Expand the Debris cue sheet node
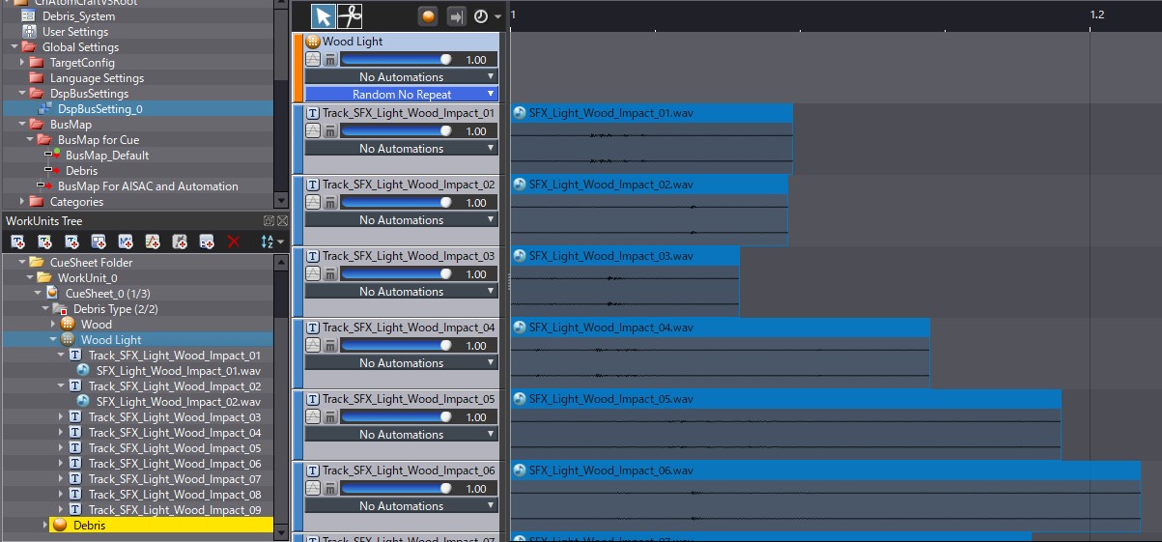The image size is (1162, 542). (45, 526)
